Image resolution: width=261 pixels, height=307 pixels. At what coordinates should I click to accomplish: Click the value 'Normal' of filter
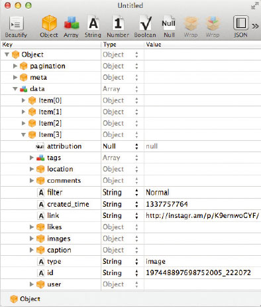[158, 192]
